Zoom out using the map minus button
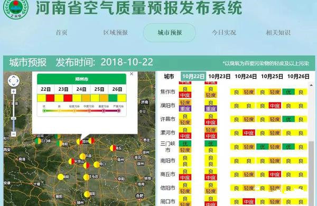This screenshot has height=206, width=317. [14, 134]
